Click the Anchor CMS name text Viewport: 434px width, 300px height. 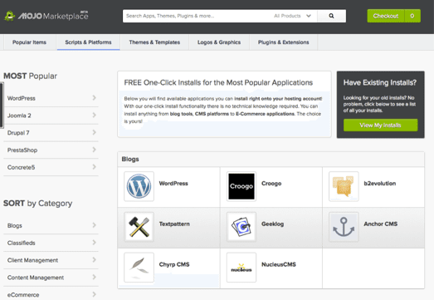pyautogui.click(x=381, y=224)
